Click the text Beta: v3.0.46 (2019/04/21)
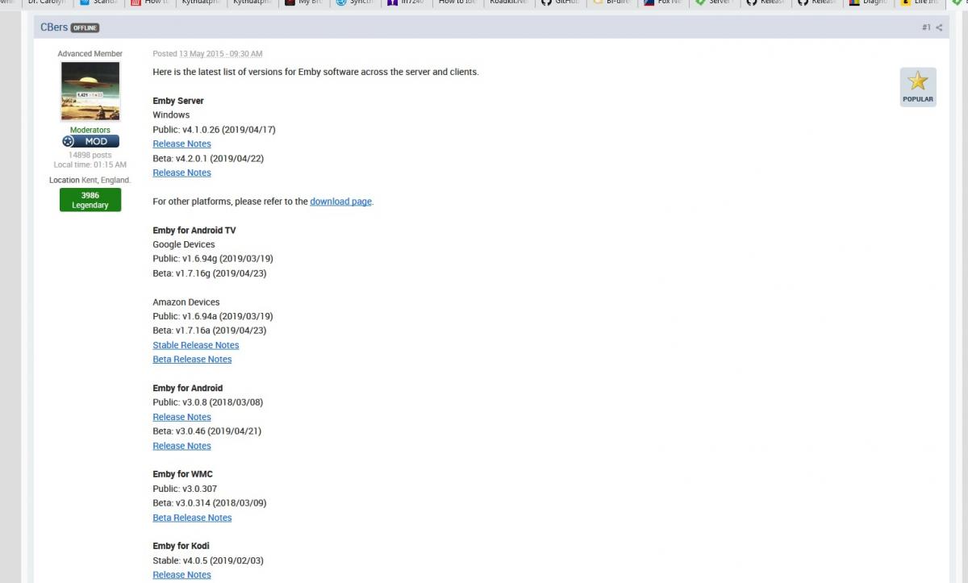The width and height of the screenshot is (968, 583). point(207,431)
